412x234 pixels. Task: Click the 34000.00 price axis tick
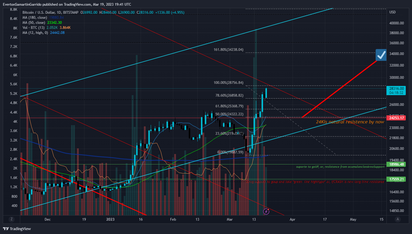click(x=396, y=54)
